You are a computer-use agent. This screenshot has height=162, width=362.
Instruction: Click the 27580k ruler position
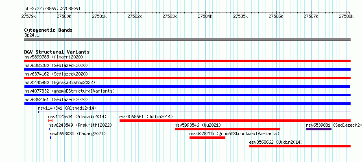click(x=64, y=16)
